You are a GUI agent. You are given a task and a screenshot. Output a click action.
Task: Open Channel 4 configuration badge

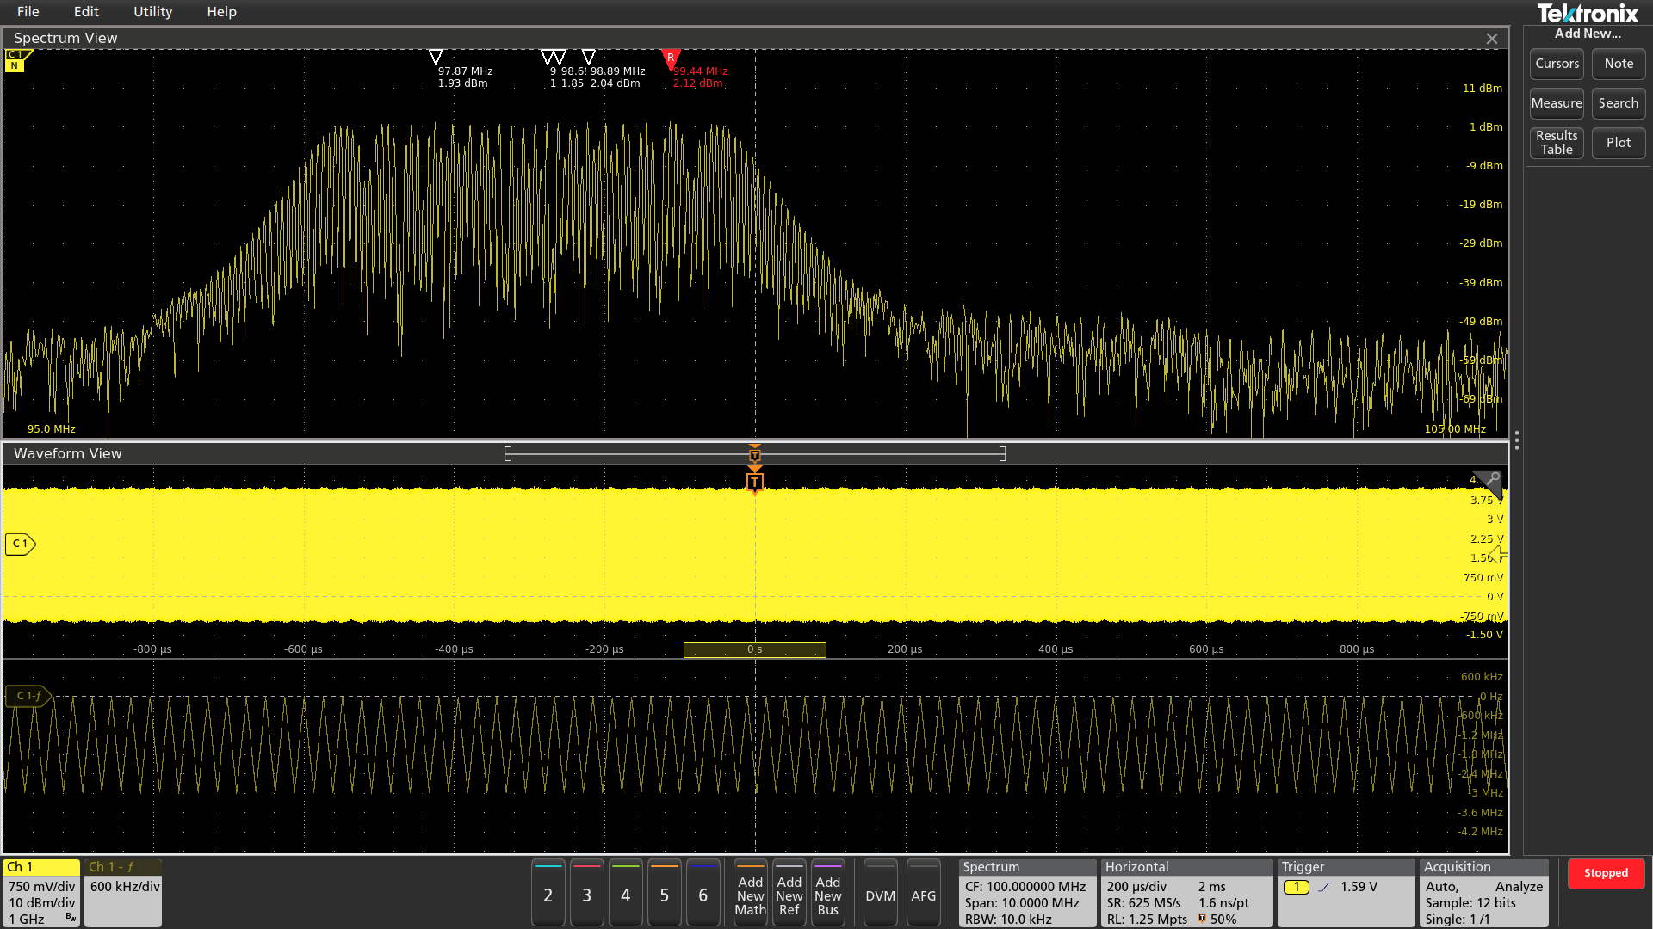pos(626,894)
